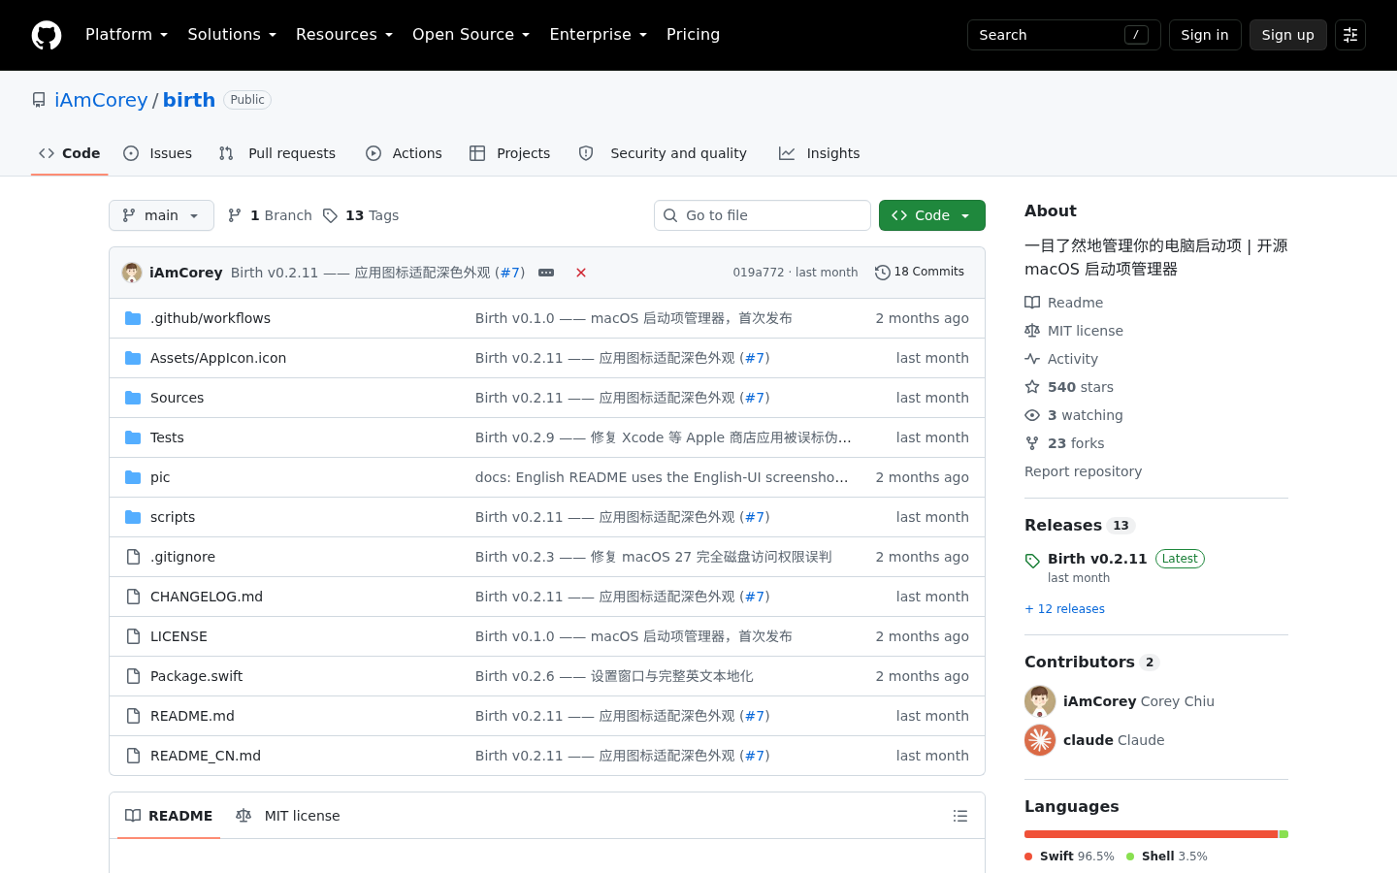Image resolution: width=1397 pixels, height=873 pixels.
Task: Click the Package.swift file icon
Action: [133, 676]
